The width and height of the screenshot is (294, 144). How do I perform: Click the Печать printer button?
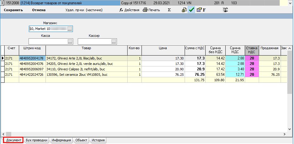[151, 10]
